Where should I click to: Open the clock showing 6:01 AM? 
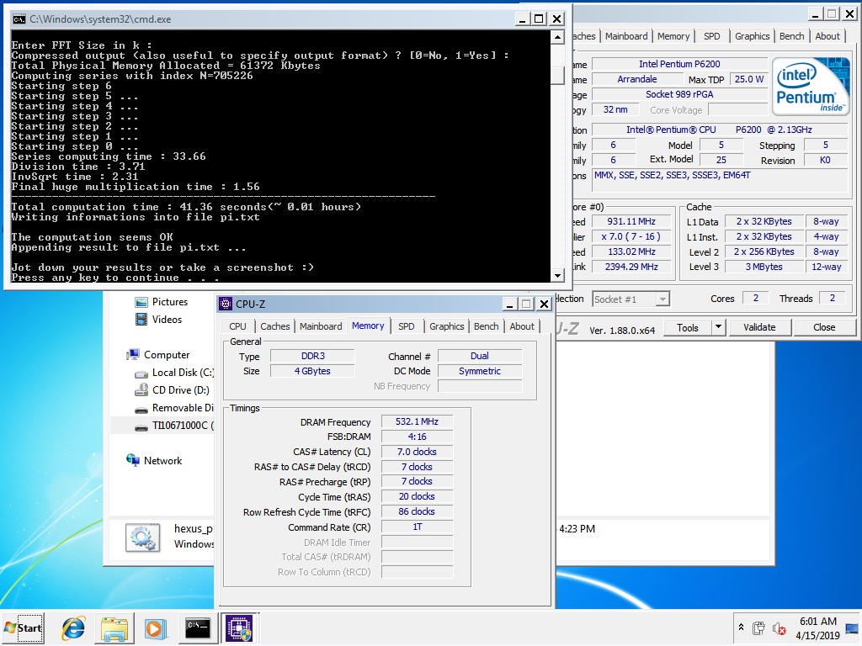817,627
